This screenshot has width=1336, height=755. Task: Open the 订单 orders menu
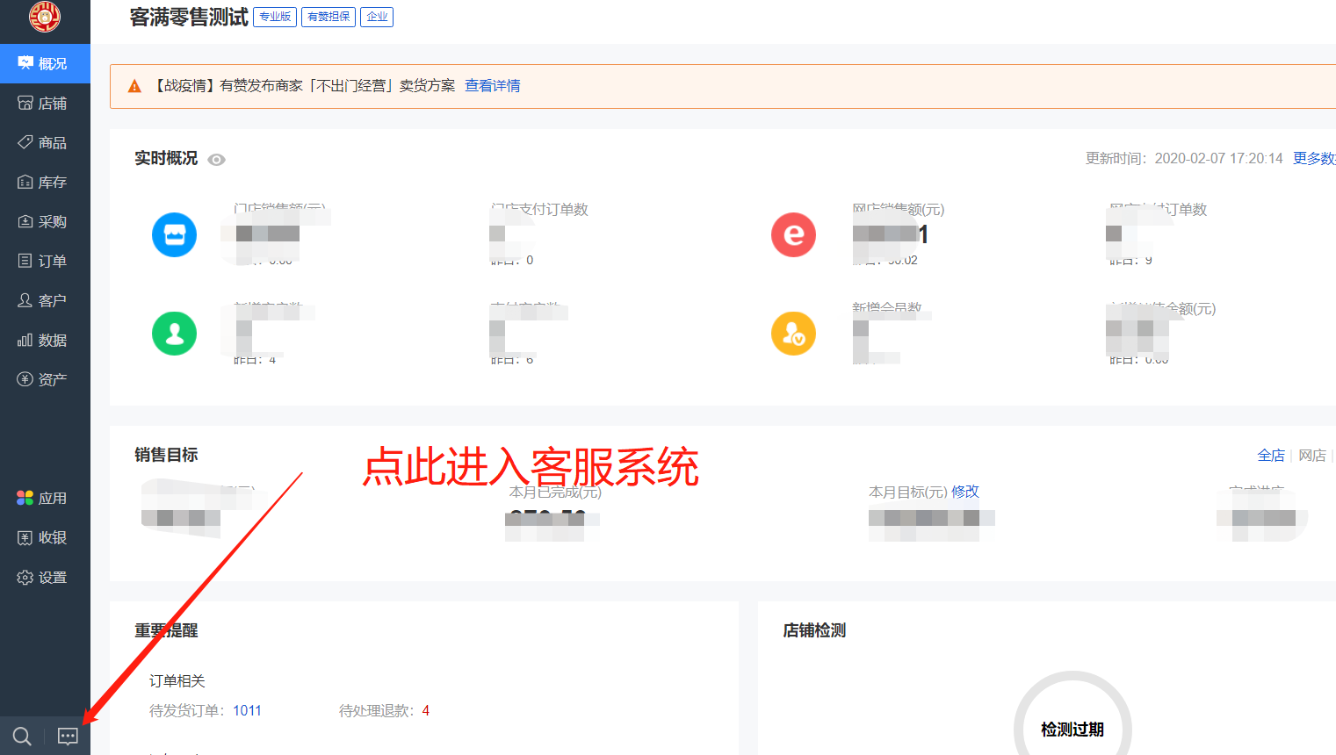pyautogui.click(x=45, y=261)
